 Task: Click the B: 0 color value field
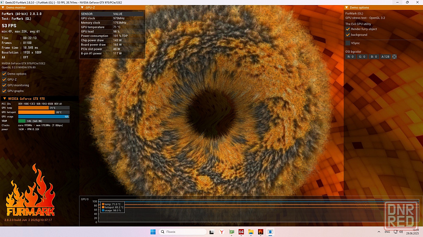pos(374,57)
